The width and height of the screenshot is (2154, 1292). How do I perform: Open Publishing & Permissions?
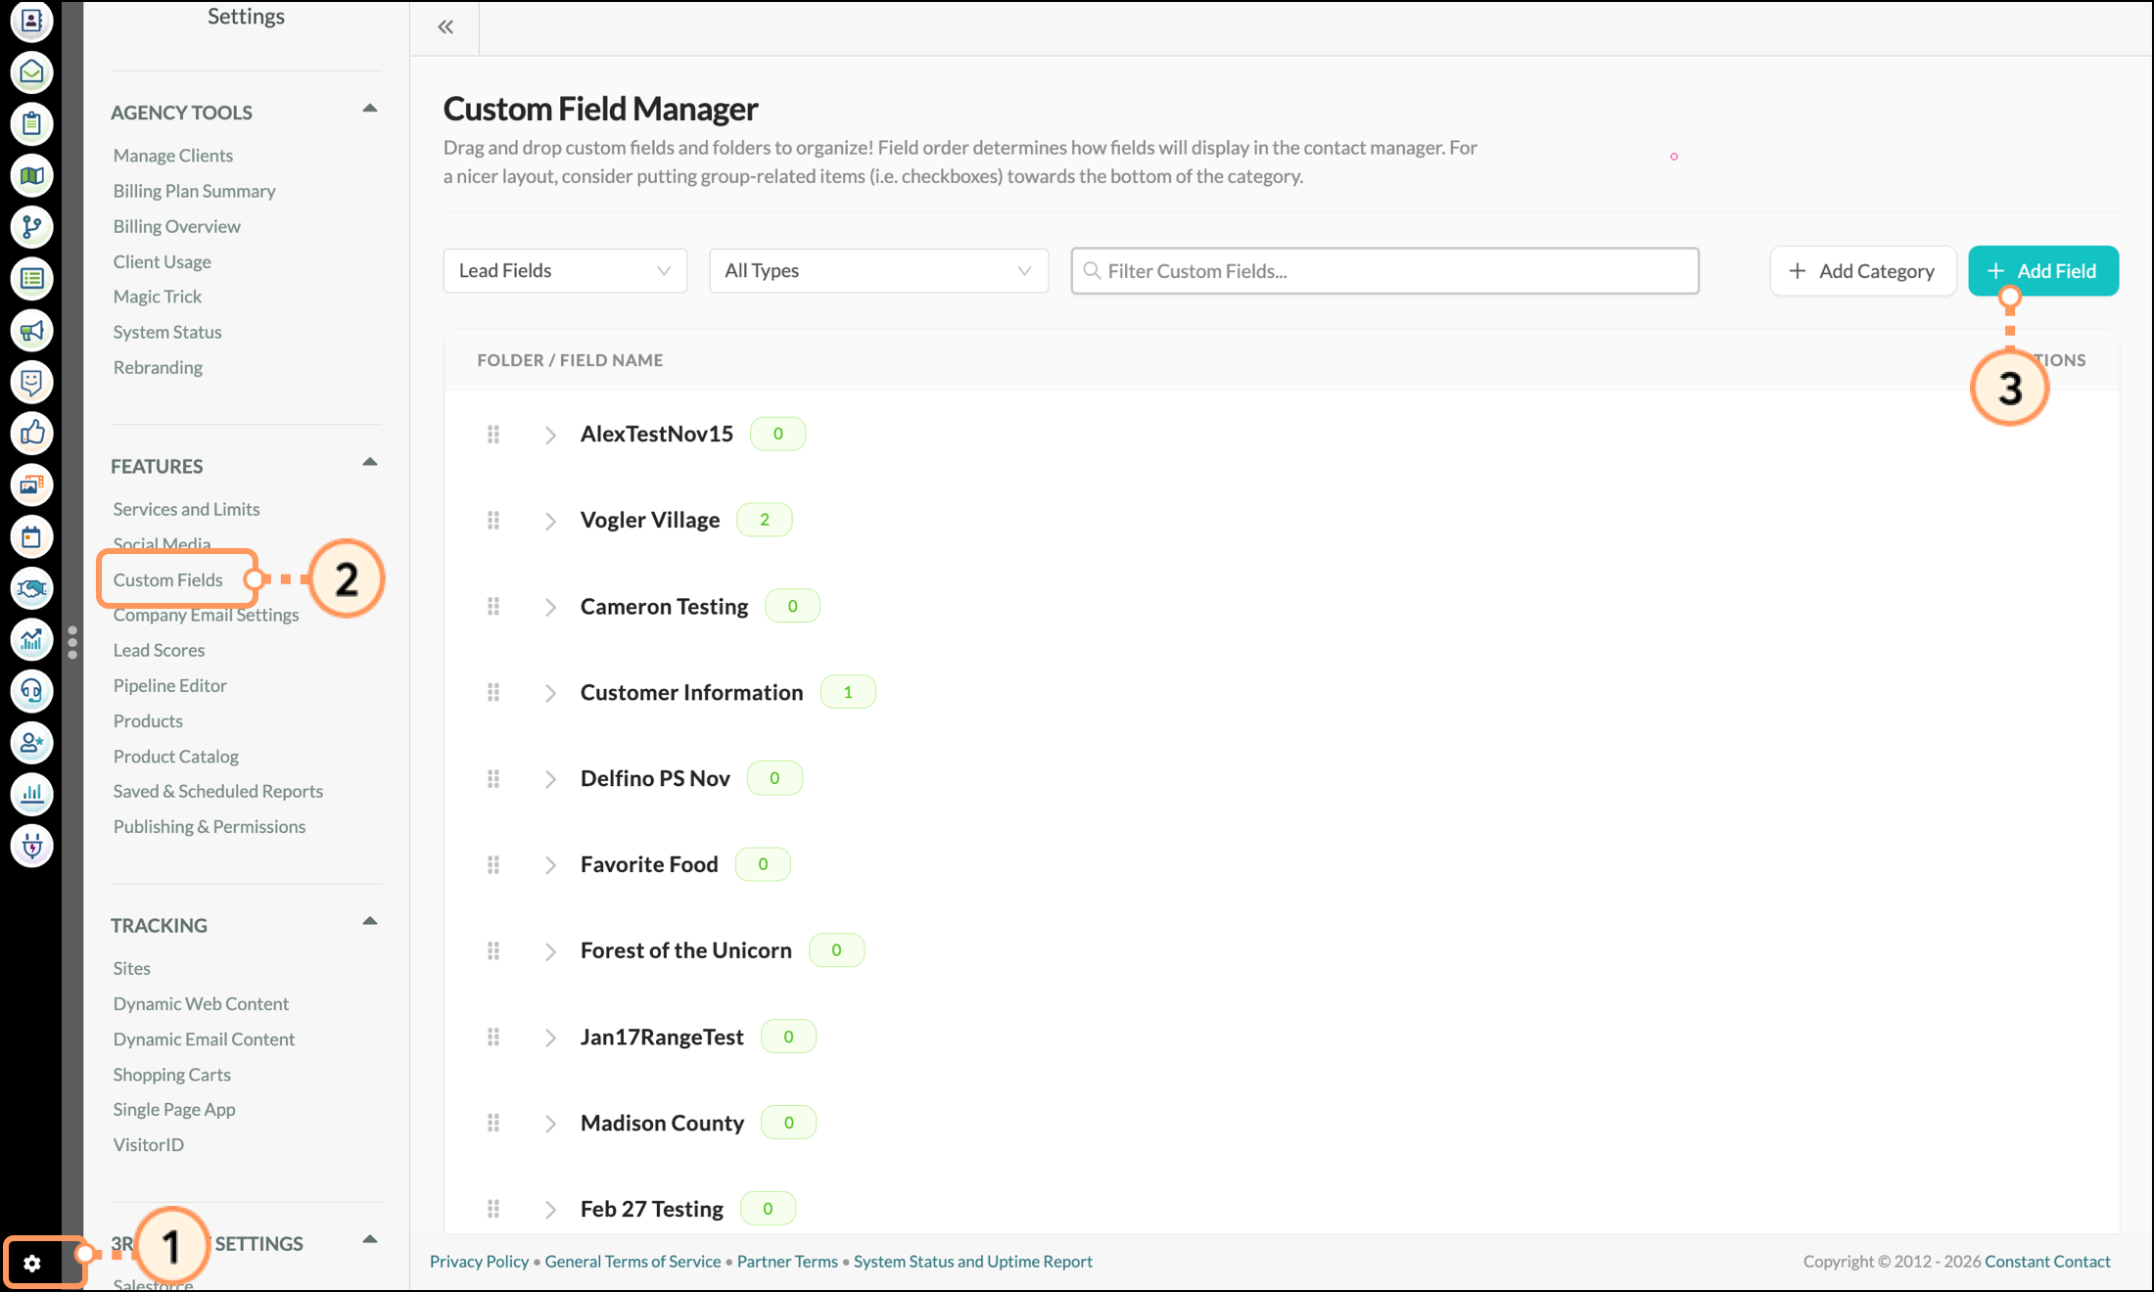click(x=210, y=826)
